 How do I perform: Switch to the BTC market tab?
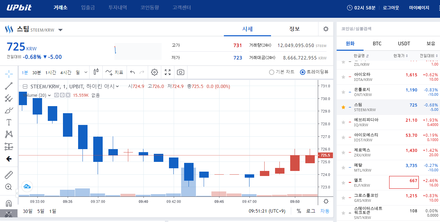click(x=377, y=44)
